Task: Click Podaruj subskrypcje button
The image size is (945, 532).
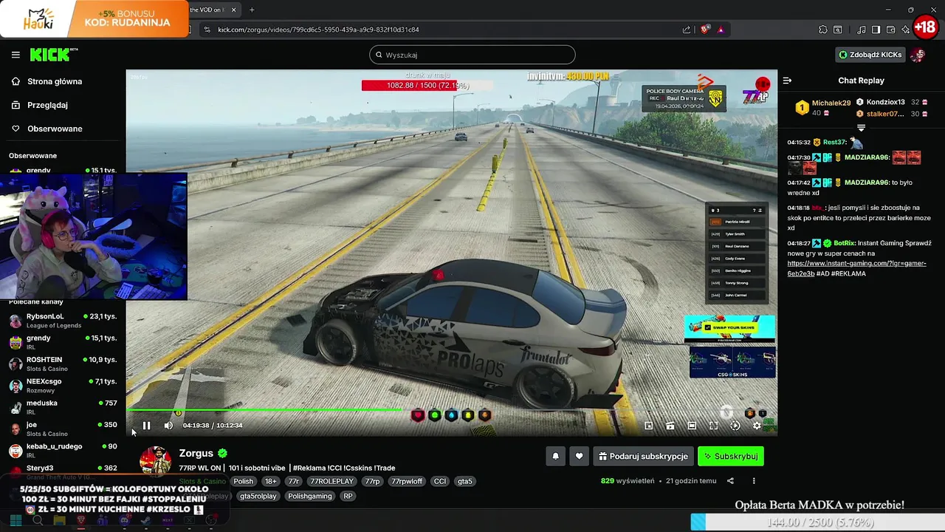Action: [643, 457]
